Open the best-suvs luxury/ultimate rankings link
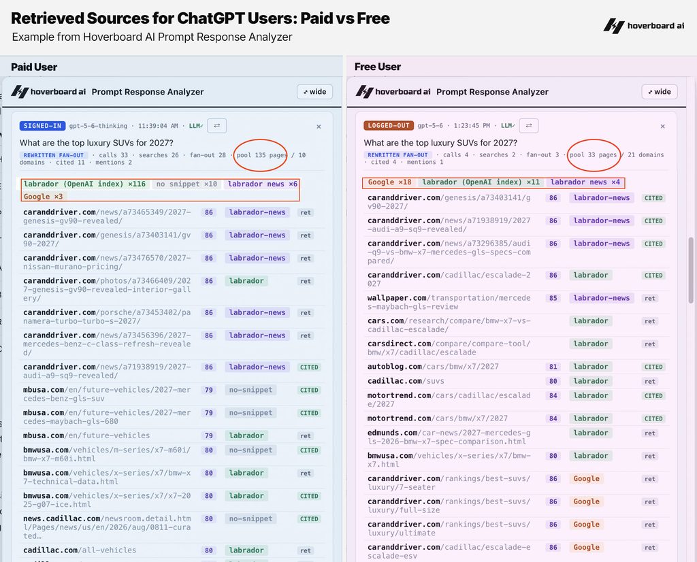 pyautogui.click(x=449, y=529)
